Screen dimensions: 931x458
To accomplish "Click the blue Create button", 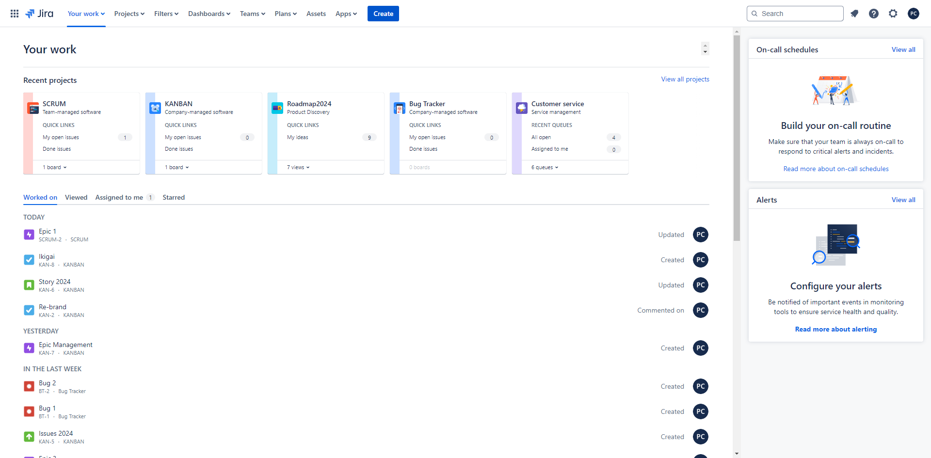I will click(383, 14).
